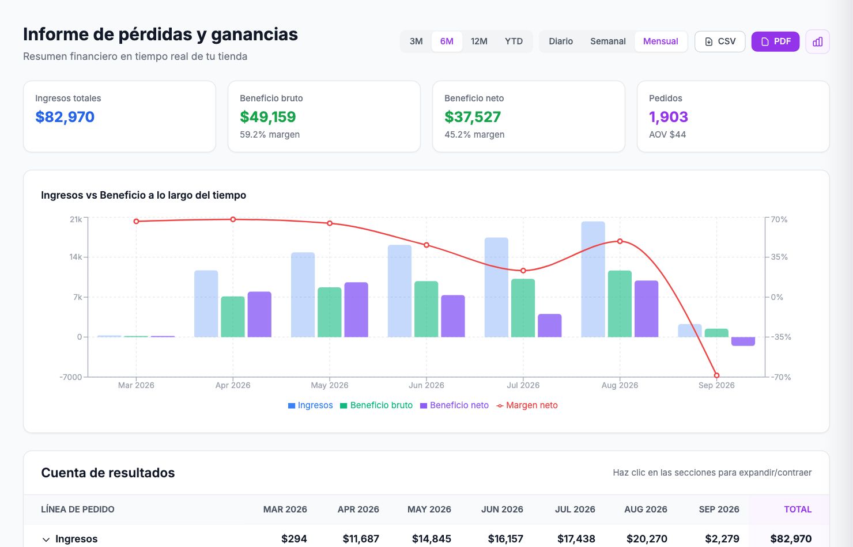Click the MAR 2026 column header
Viewport: 853px width, 547px height.
(x=285, y=510)
